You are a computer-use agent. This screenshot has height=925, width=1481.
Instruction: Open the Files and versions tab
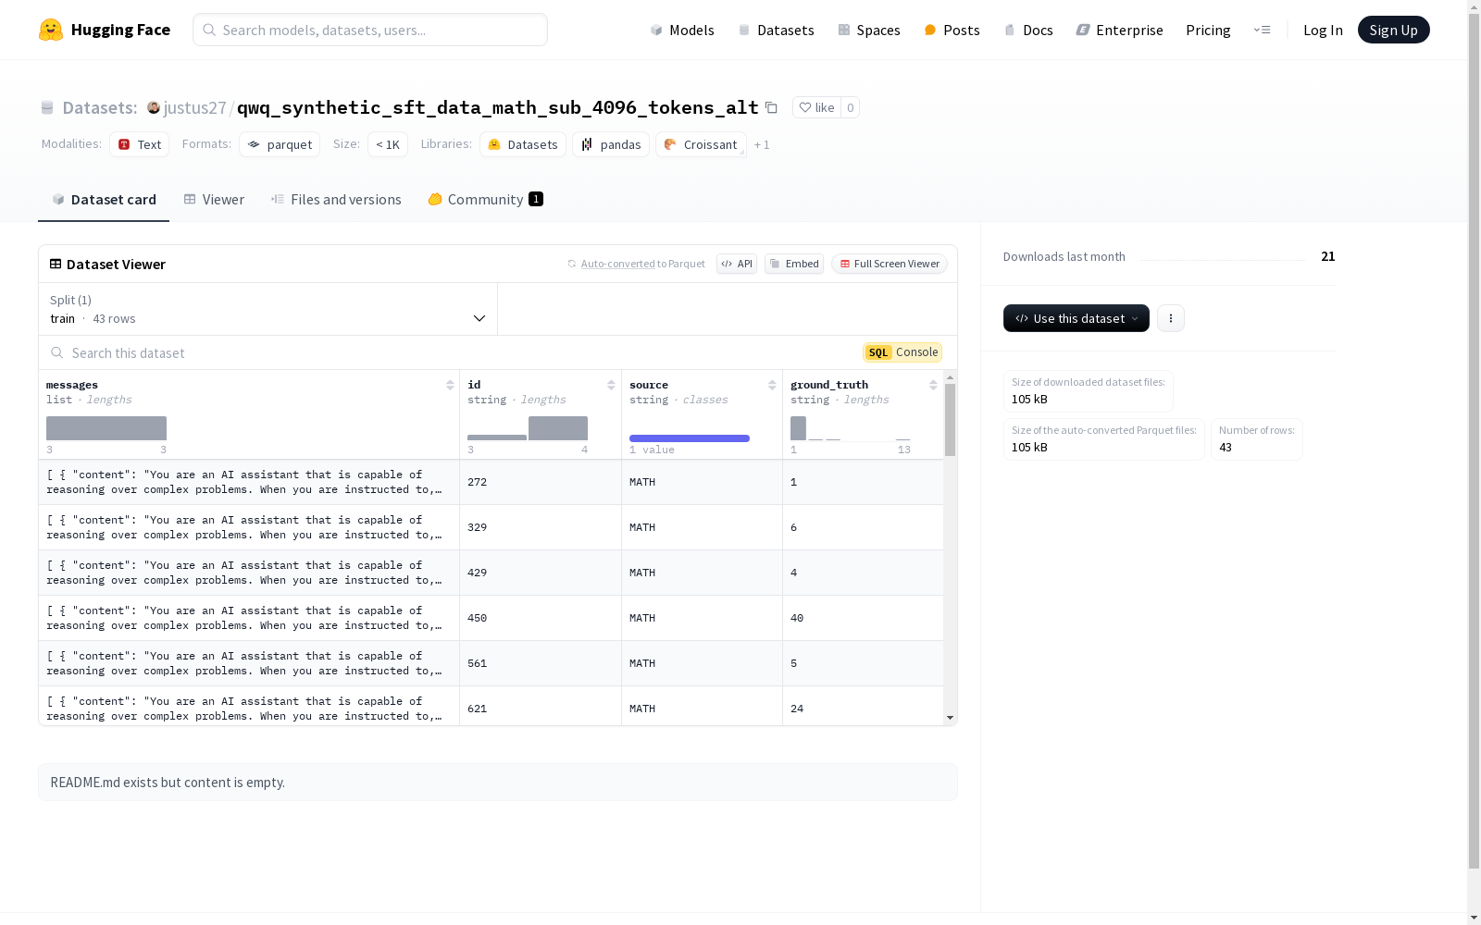(336, 200)
